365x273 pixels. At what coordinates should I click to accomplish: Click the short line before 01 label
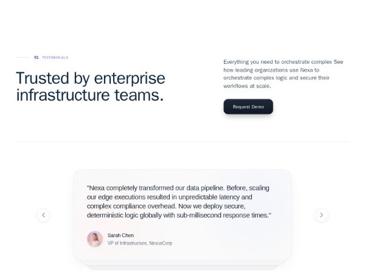tap(23, 58)
